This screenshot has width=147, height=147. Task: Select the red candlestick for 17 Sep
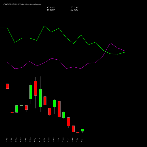click(7, 86)
